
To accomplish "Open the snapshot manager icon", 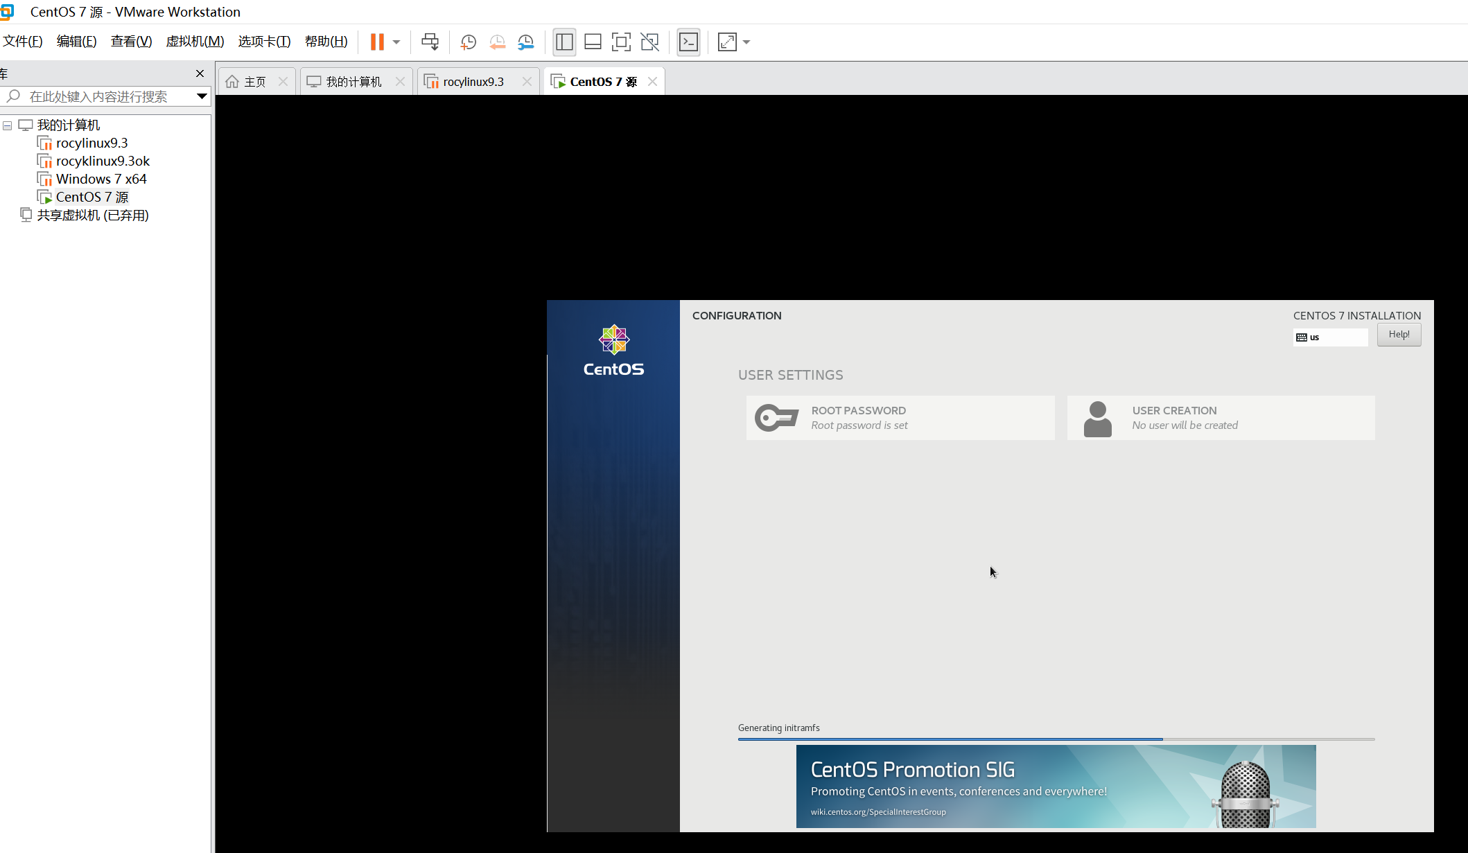I will 526,42.
